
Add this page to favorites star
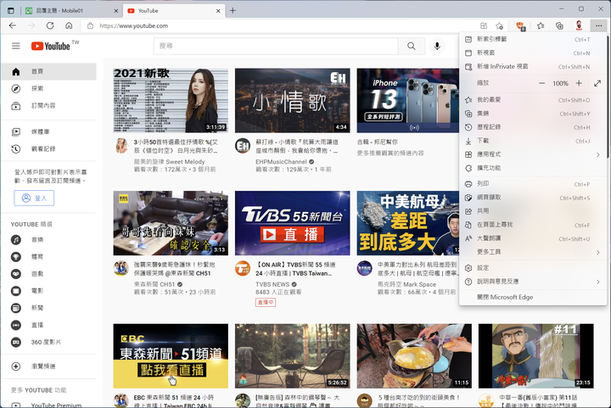[499, 25]
